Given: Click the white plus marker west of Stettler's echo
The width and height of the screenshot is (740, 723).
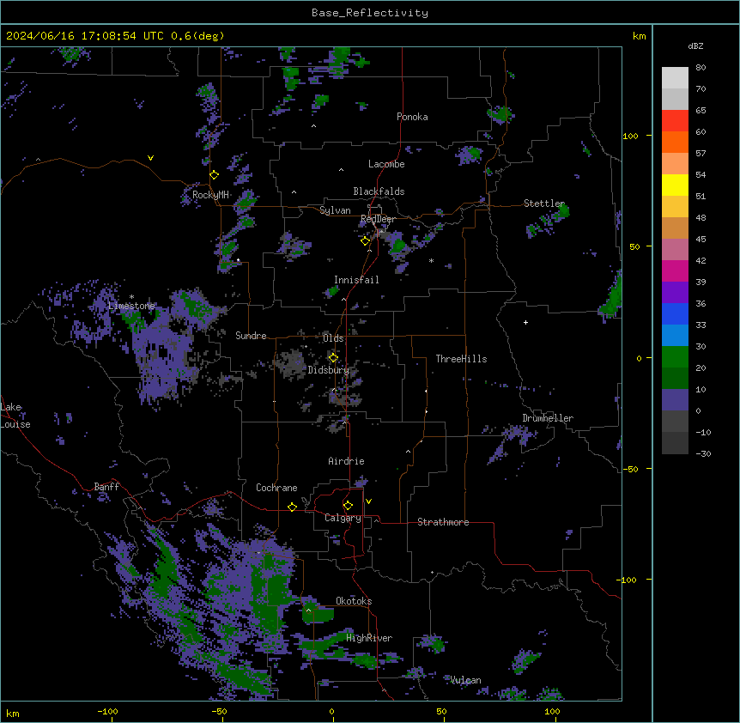Looking at the screenshot, I should 525,322.
